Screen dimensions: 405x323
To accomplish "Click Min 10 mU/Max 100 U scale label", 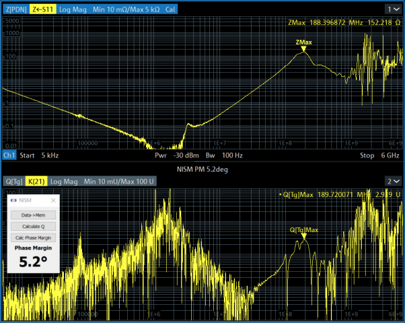I will click(x=119, y=182).
